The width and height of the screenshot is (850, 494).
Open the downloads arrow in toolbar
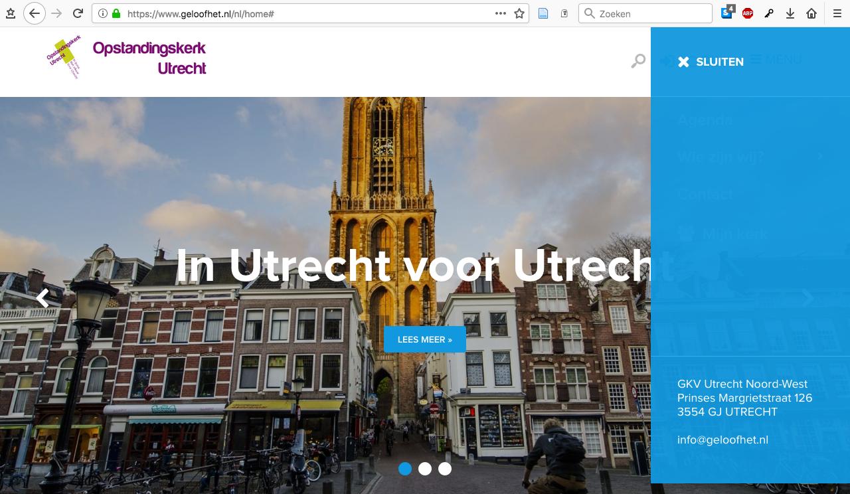pos(790,13)
